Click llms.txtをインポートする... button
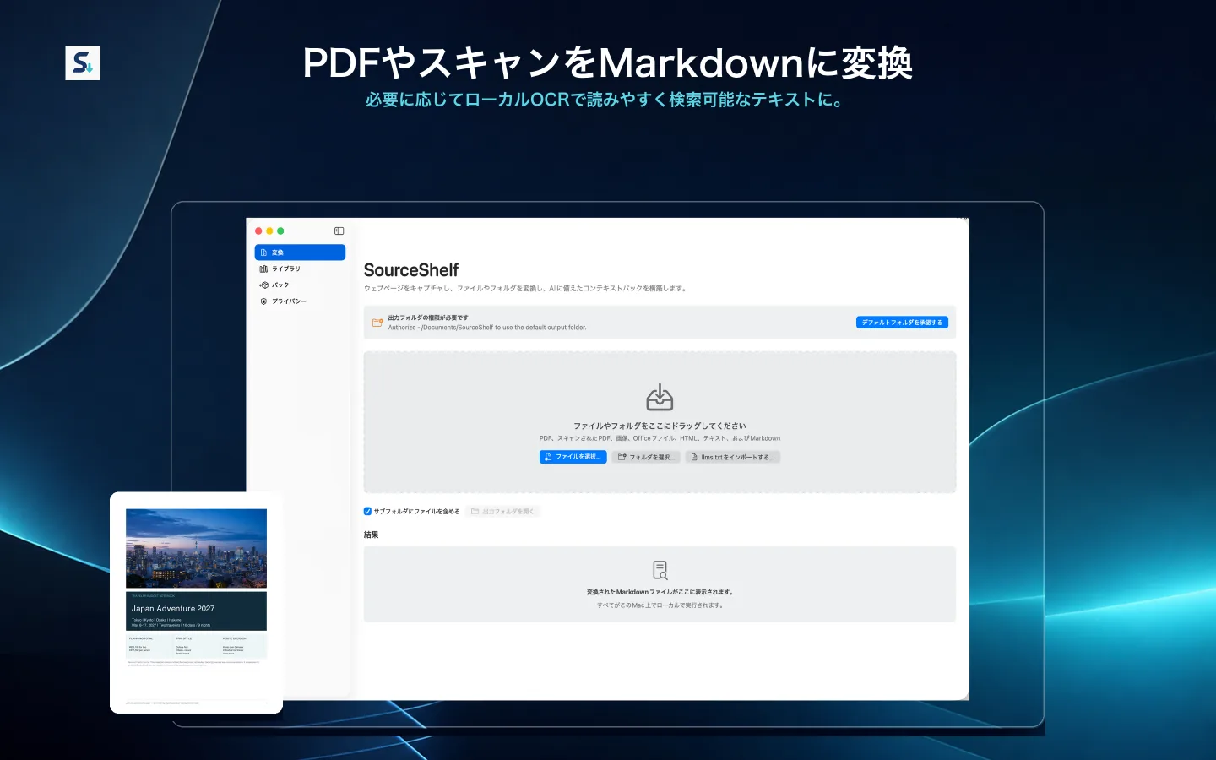Image resolution: width=1216 pixels, height=760 pixels. pos(732,457)
